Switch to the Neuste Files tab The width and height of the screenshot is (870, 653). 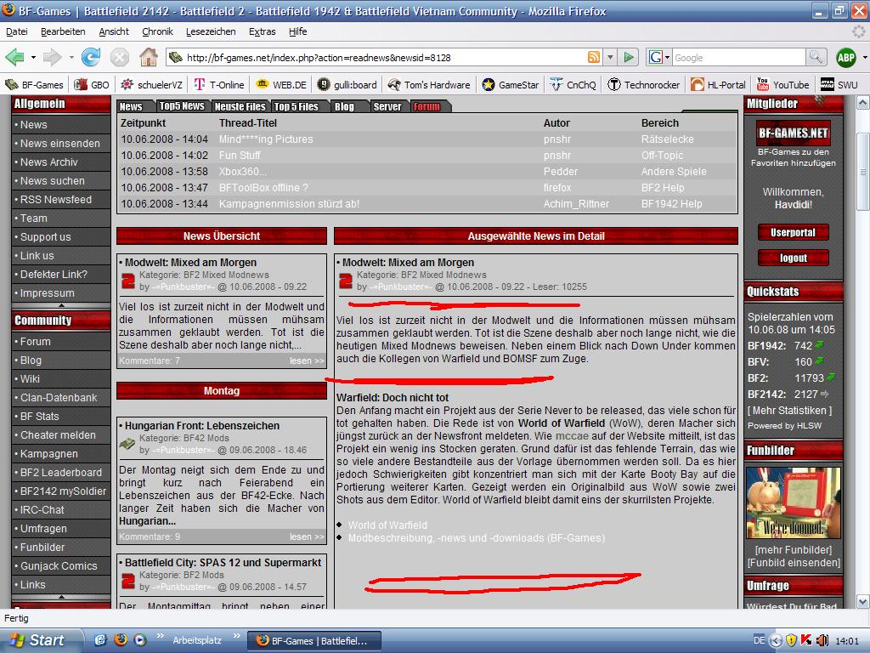point(240,106)
